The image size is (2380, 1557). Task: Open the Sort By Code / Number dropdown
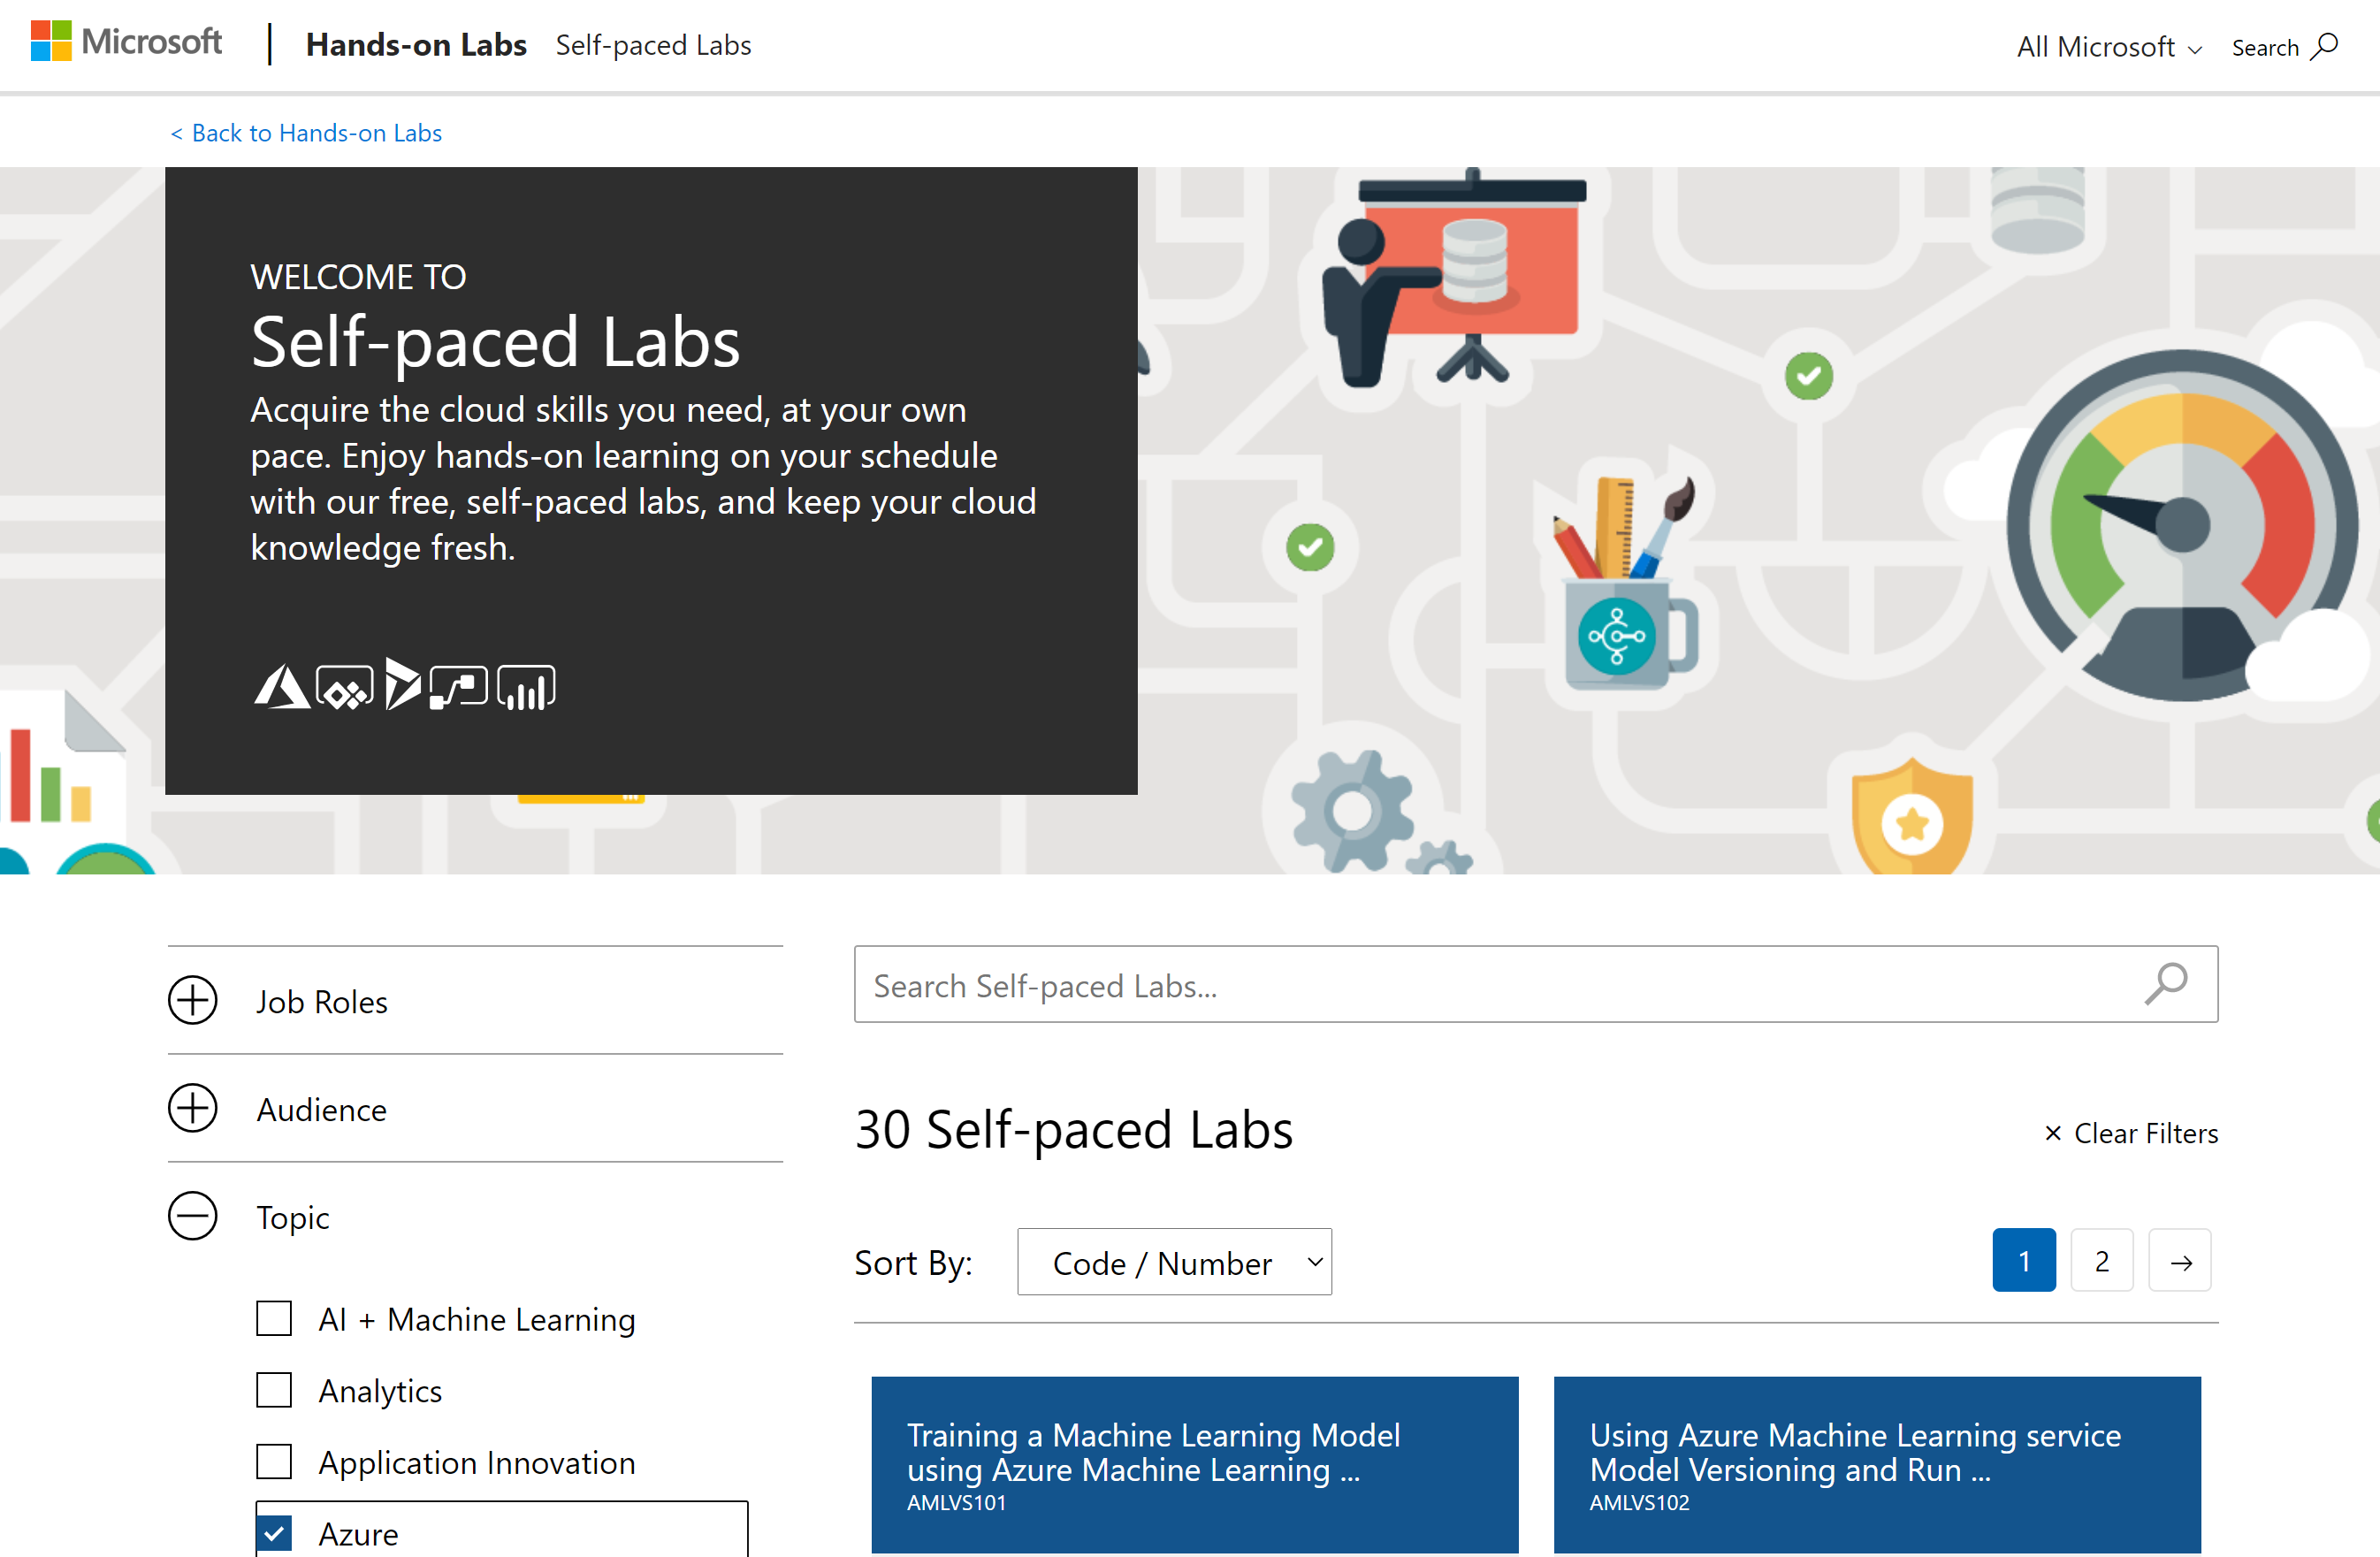[1174, 1262]
